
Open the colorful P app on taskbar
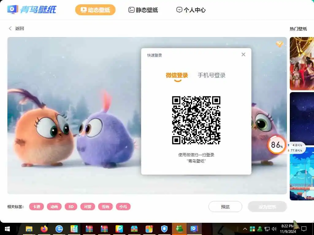(119, 229)
